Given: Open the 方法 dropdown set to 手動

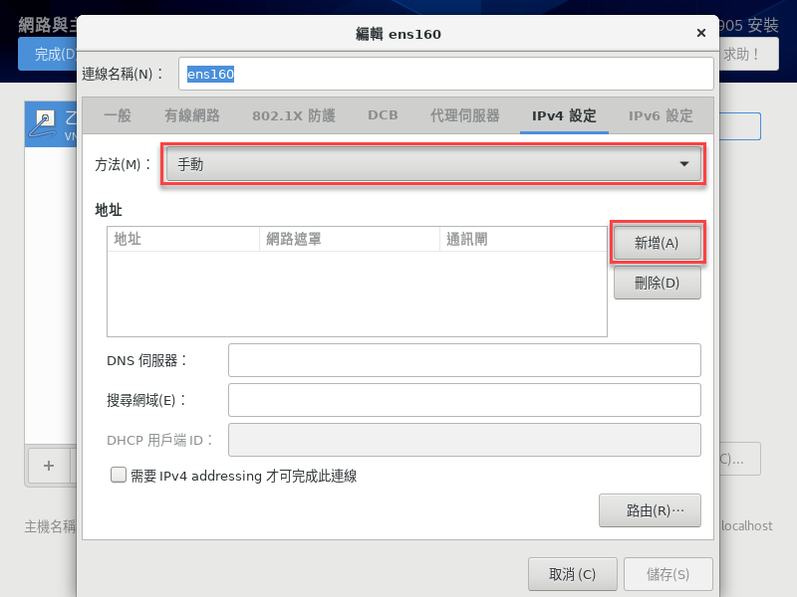Looking at the screenshot, I should [x=433, y=164].
